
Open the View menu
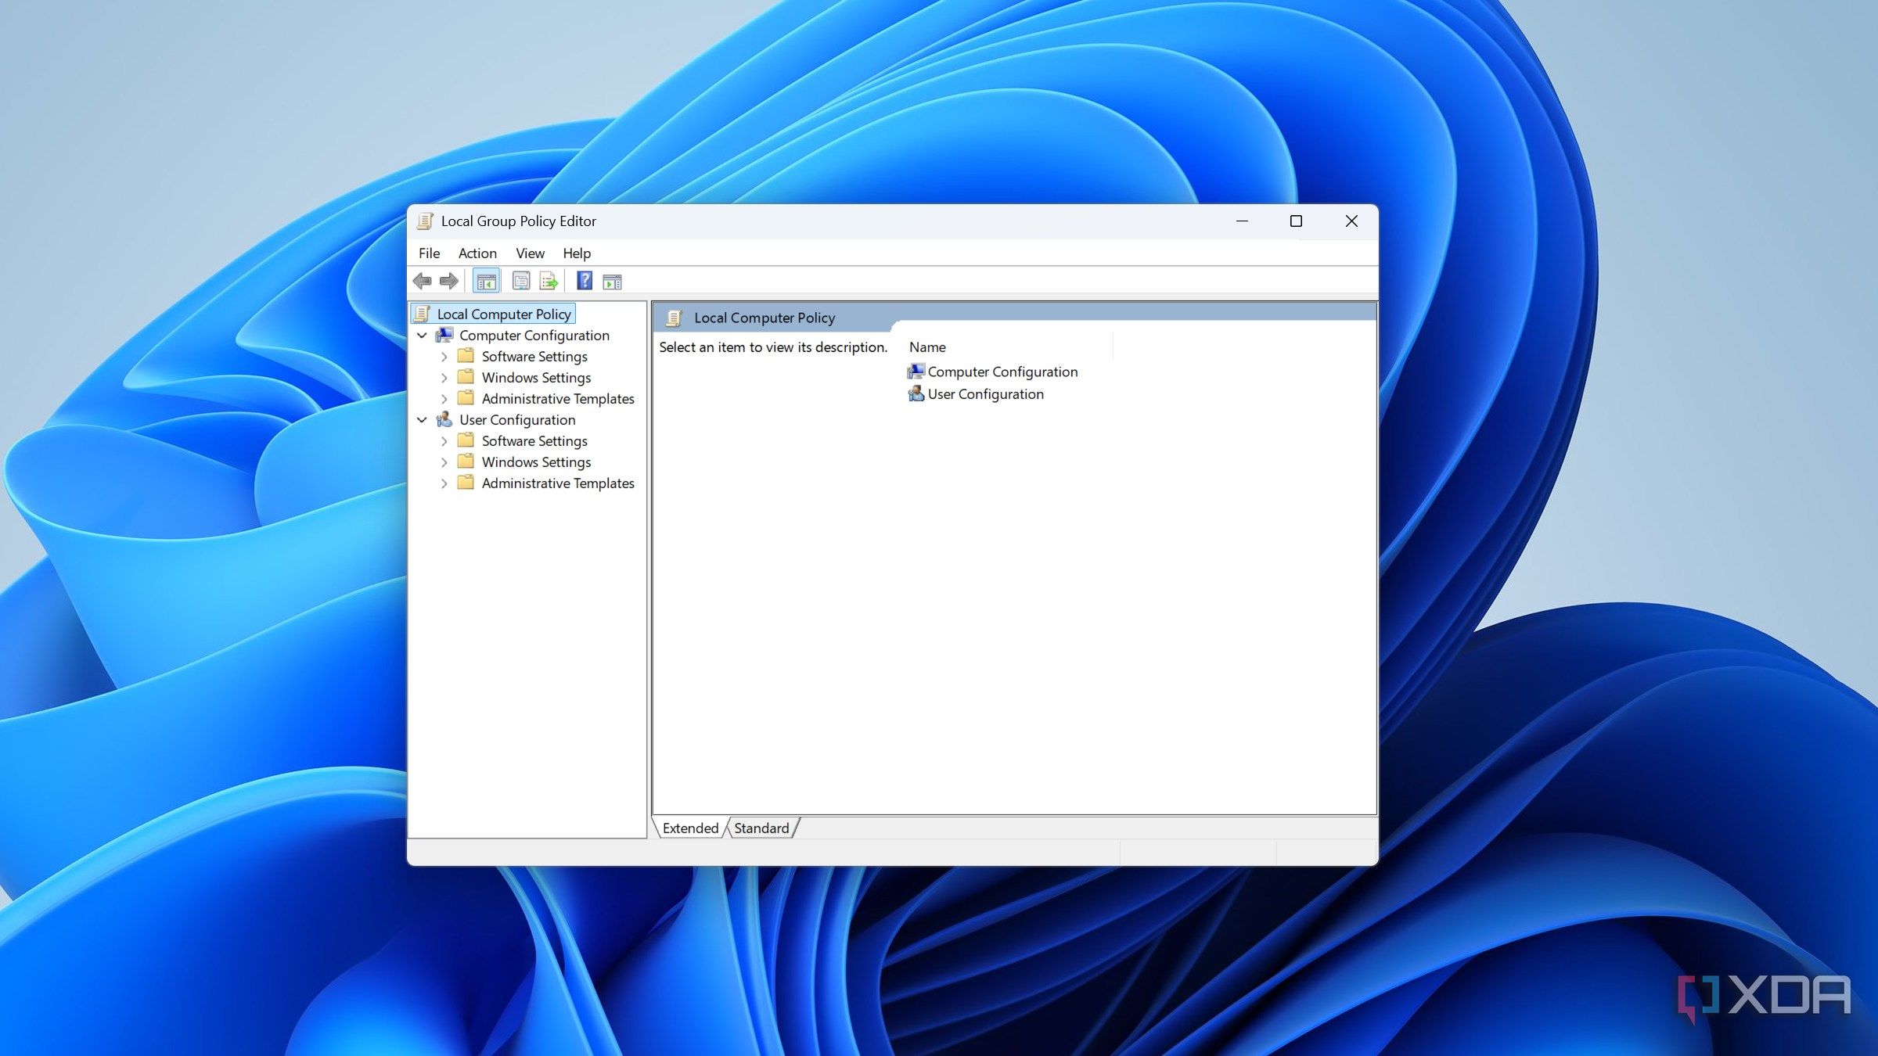click(x=530, y=253)
